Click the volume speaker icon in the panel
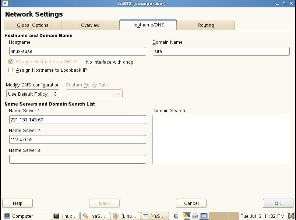296x220 pixels. pos(177,216)
